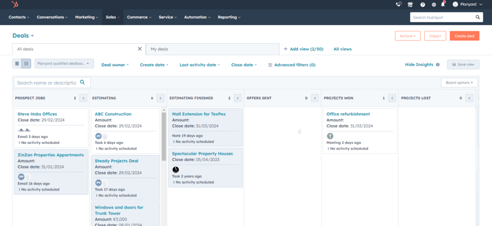Open the Contacts menu
The image size is (492, 226).
(19, 17)
